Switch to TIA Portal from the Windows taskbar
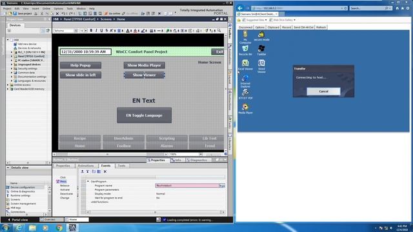Image resolution: width=413 pixels, height=232 pixels. 72,227
